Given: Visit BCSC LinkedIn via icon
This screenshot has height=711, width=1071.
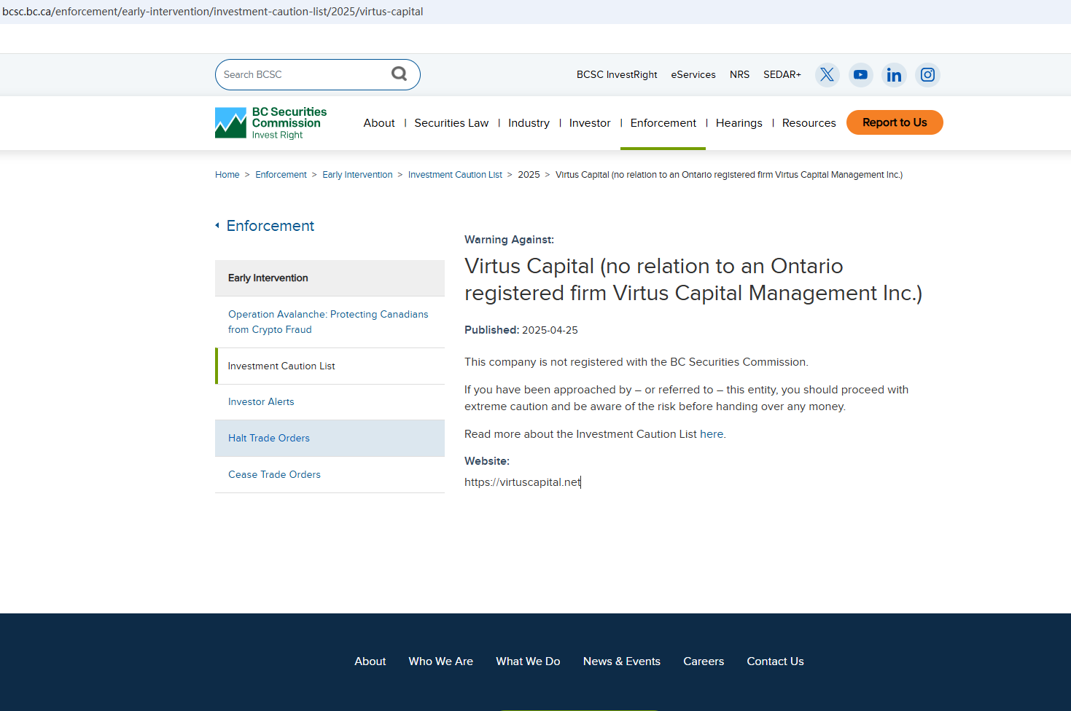Looking at the screenshot, I should click(894, 74).
